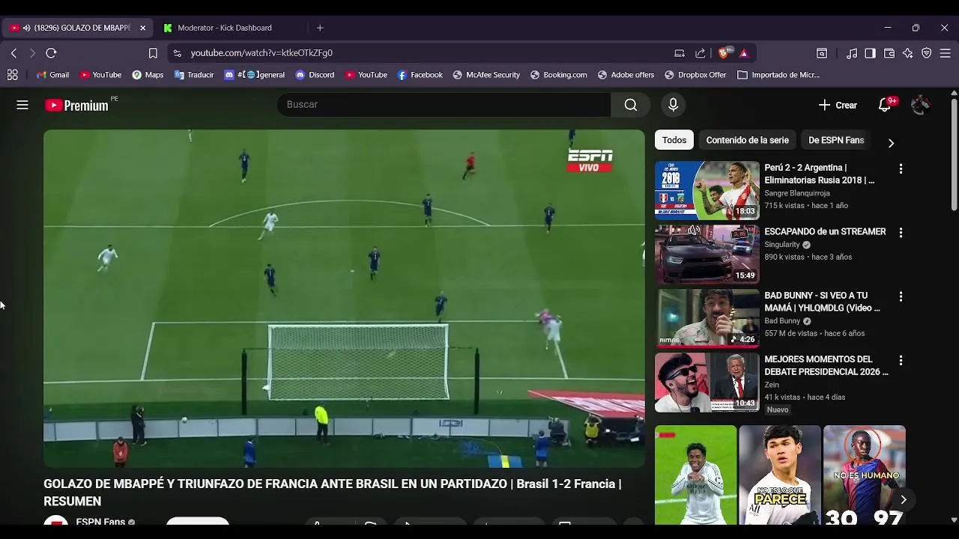Show more filter chips with right chevron
Viewport: 959px width, 539px height.
891,142
